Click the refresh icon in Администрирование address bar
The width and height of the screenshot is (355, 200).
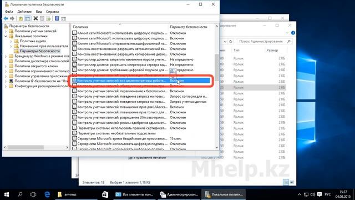click(231, 42)
